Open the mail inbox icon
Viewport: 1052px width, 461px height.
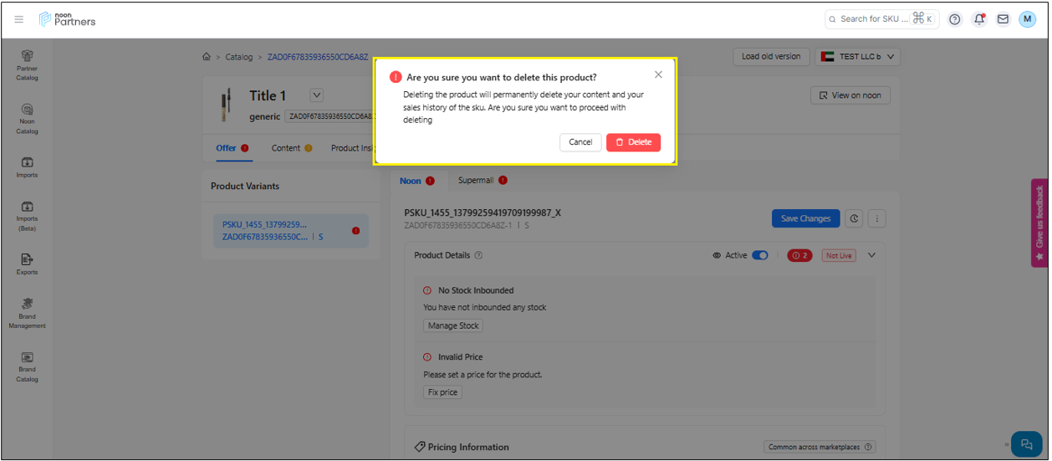coord(1003,19)
